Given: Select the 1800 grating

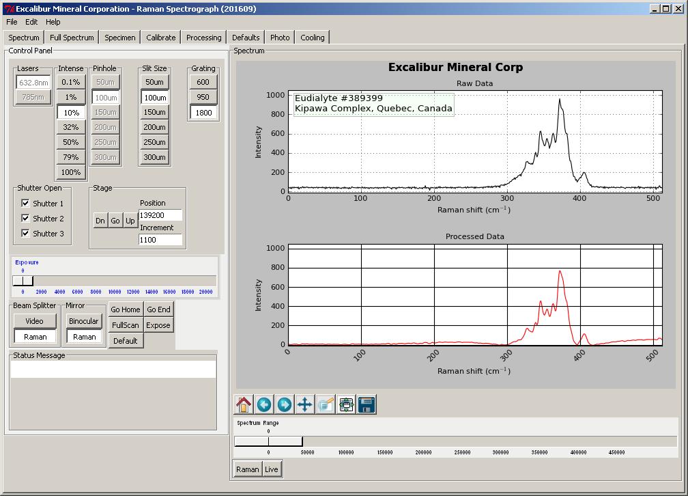Looking at the screenshot, I should pos(203,113).
